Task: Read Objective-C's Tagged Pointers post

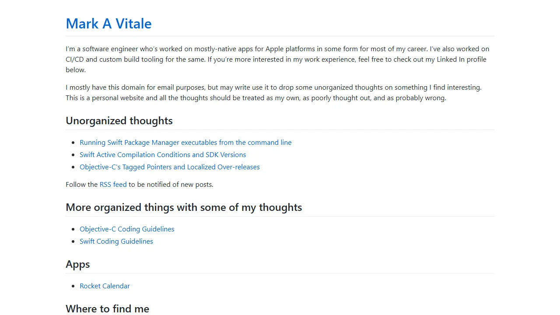Action: 170,167
